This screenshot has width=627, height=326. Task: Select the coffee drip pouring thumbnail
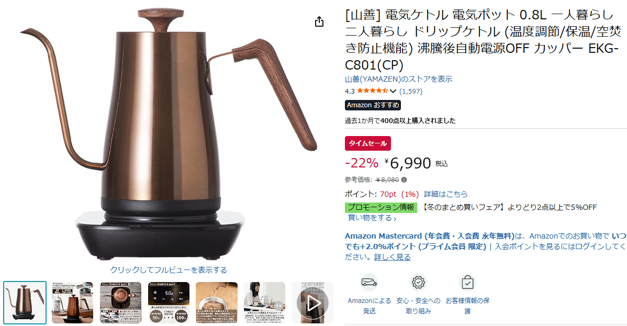pyautogui.click(x=216, y=303)
